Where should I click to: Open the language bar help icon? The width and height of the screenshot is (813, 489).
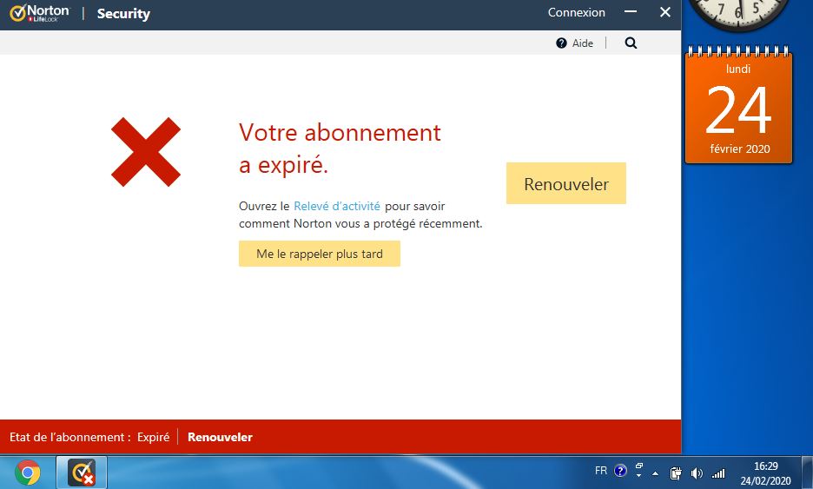620,471
